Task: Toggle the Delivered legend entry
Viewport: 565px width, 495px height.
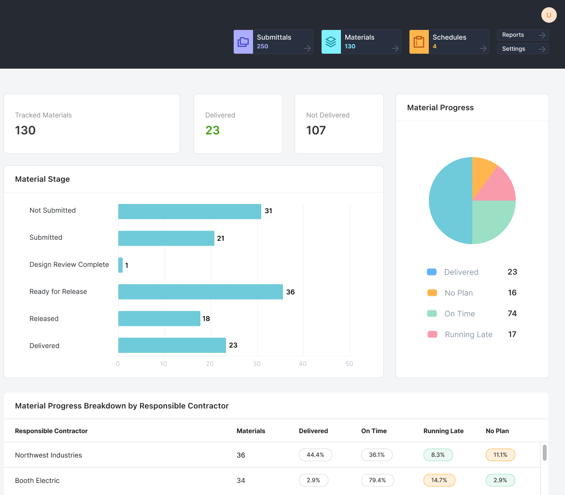Action: point(461,272)
